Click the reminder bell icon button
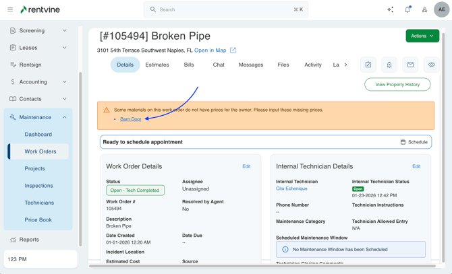452x274 pixels. pos(389,65)
